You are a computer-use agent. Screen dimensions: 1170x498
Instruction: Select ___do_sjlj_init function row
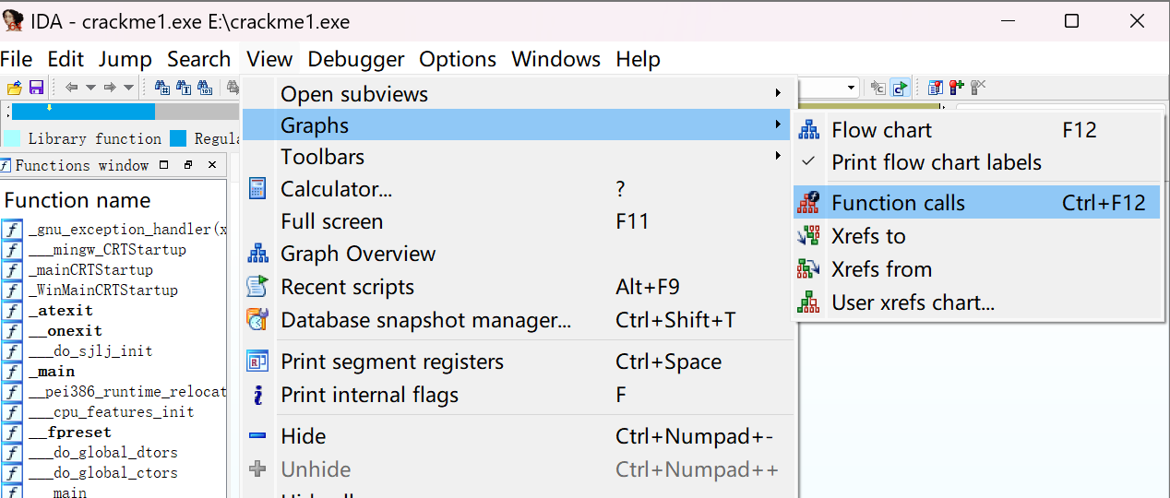click(x=113, y=350)
